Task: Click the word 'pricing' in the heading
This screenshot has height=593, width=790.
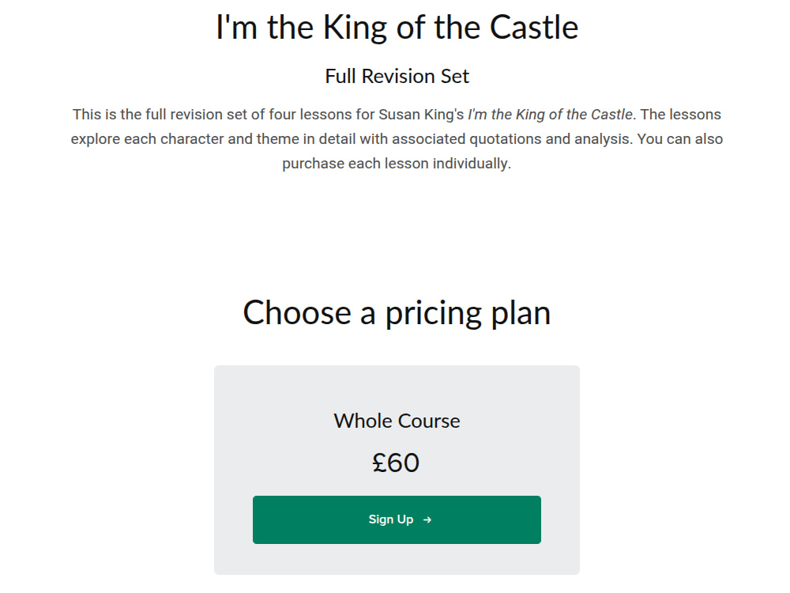Action: pos(433,314)
